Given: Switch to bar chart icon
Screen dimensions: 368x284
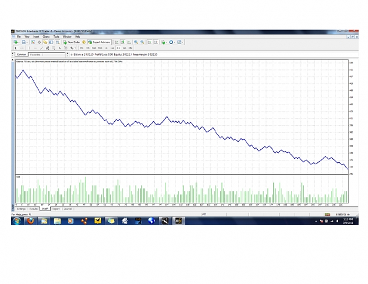Looking at the screenshot, I should tap(117, 42).
